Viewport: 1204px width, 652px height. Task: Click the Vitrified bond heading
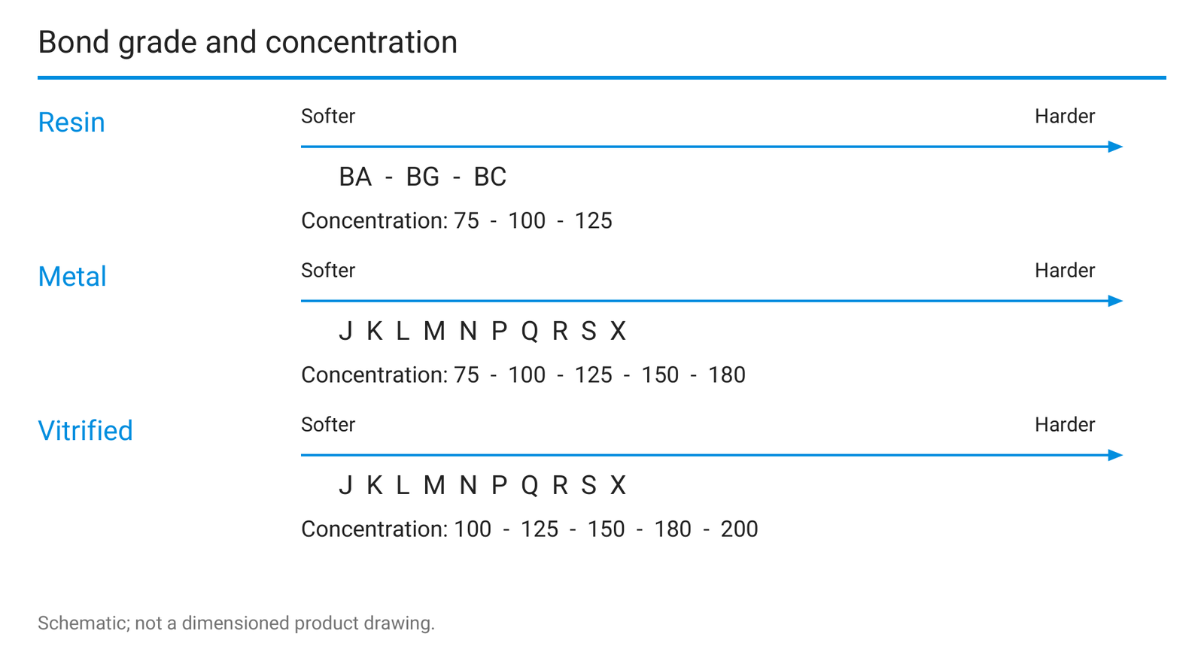(86, 431)
